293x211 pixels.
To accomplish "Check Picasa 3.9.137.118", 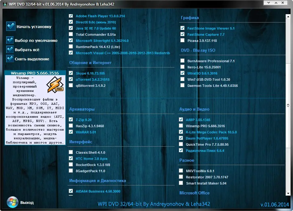I will (x=183, y=40).
